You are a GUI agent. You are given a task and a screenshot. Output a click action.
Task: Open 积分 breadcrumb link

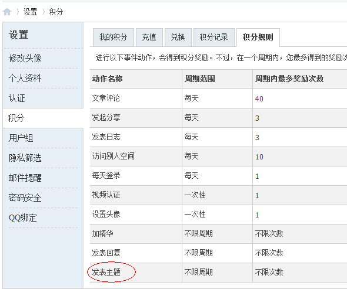pyautogui.click(x=56, y=12)
